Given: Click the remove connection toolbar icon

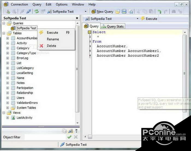Looking at the screenshot, I should coord(14,11).
